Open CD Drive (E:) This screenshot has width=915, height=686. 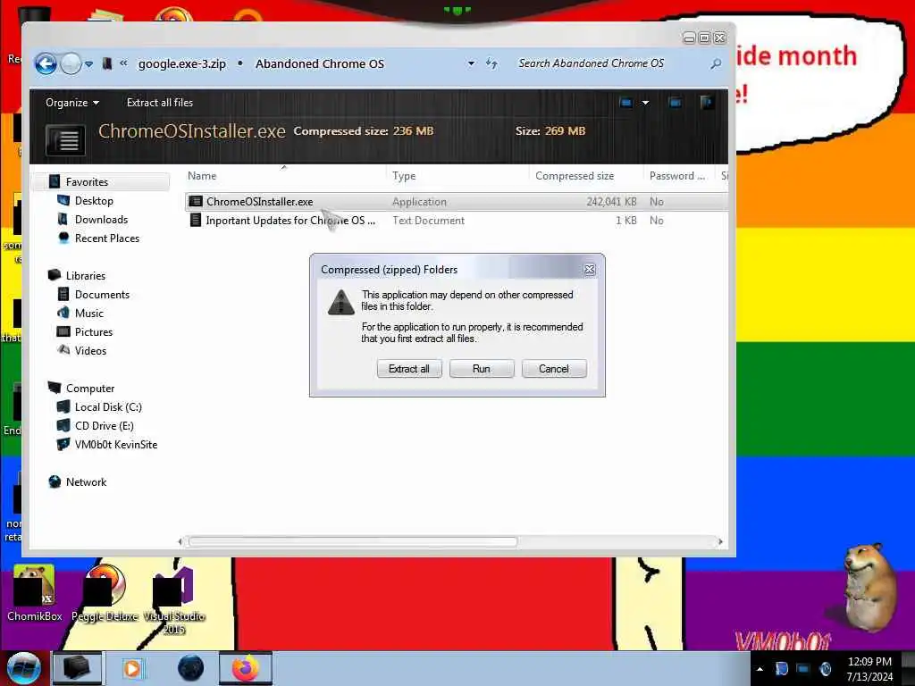[104, 426]
